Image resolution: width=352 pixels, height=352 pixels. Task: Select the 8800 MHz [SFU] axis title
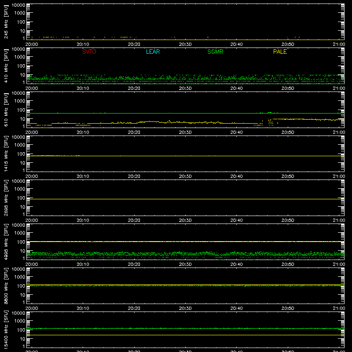6,286
